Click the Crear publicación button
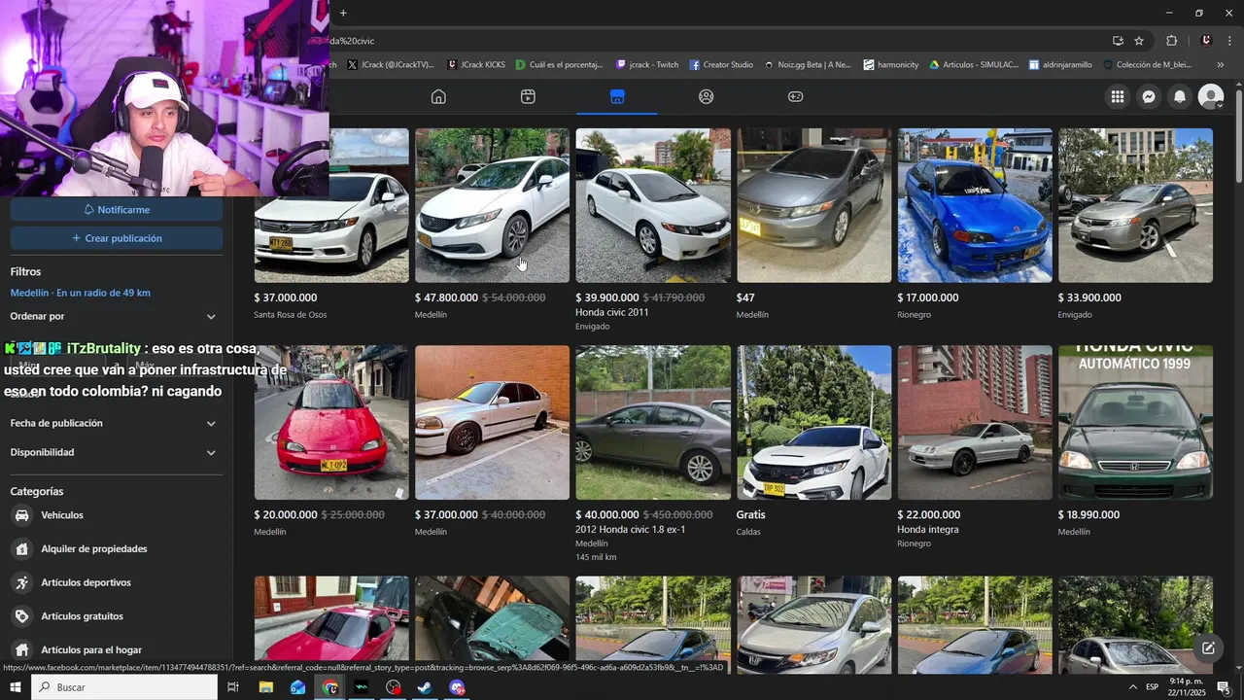The image size is (1244, 700). click(x=117, y=238)
